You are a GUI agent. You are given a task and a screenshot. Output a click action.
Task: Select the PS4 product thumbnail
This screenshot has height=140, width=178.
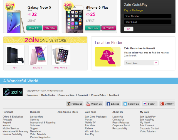point(15,55)
